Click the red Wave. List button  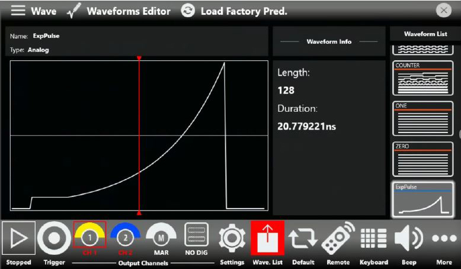[267, 238]
